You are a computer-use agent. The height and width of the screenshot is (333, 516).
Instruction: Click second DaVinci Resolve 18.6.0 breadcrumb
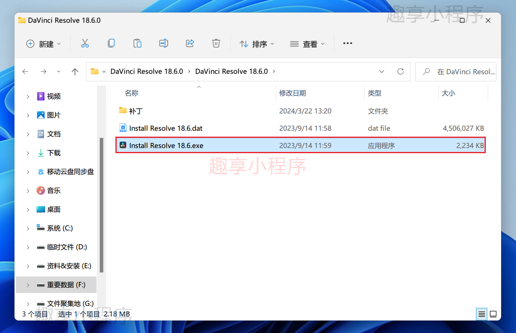(x=232, y=71)
